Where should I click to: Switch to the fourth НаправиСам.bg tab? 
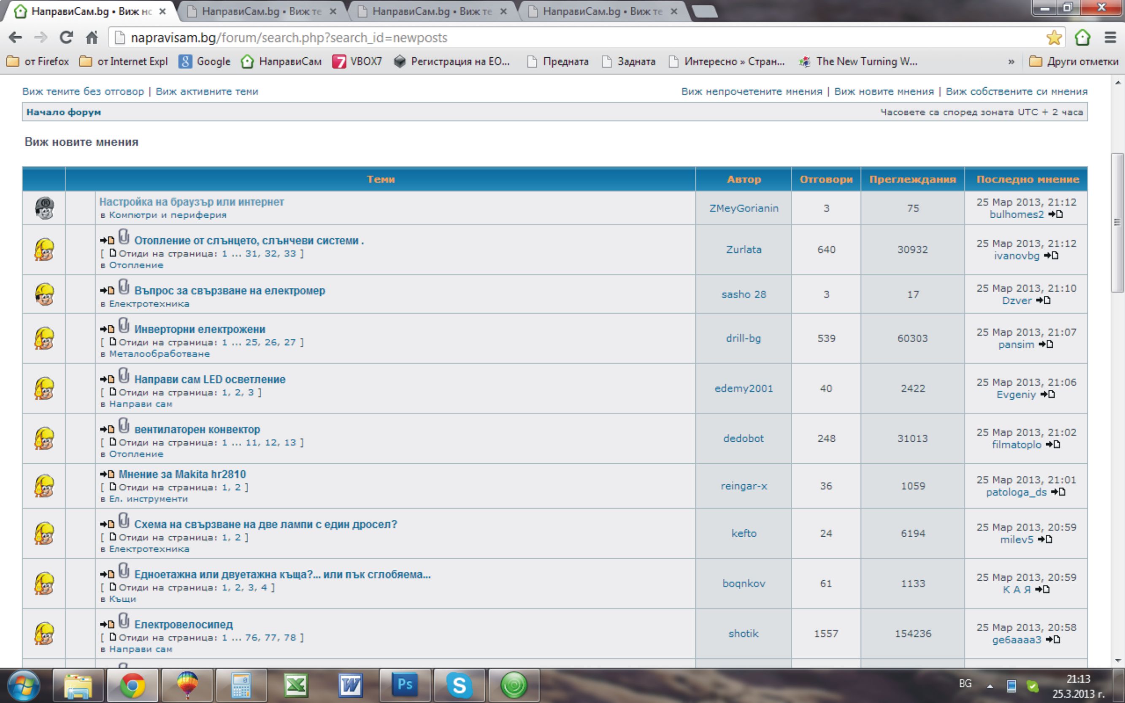(x=602, y=12)
